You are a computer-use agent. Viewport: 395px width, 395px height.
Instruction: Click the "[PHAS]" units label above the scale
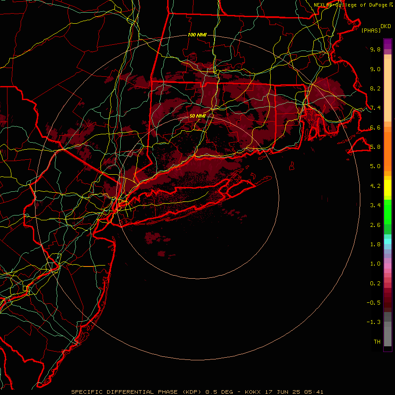370,30
